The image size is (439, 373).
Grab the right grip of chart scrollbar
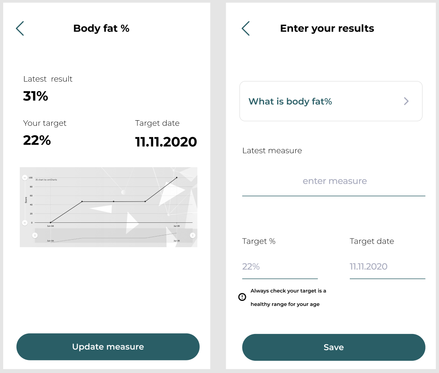coord(193,235)
